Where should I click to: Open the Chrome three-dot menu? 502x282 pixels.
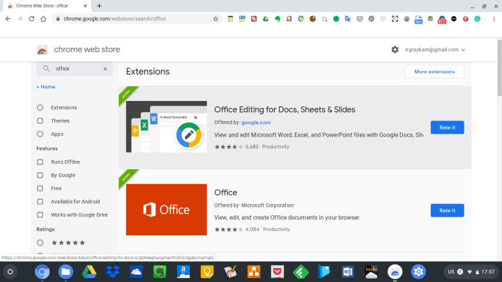(494, 19)
